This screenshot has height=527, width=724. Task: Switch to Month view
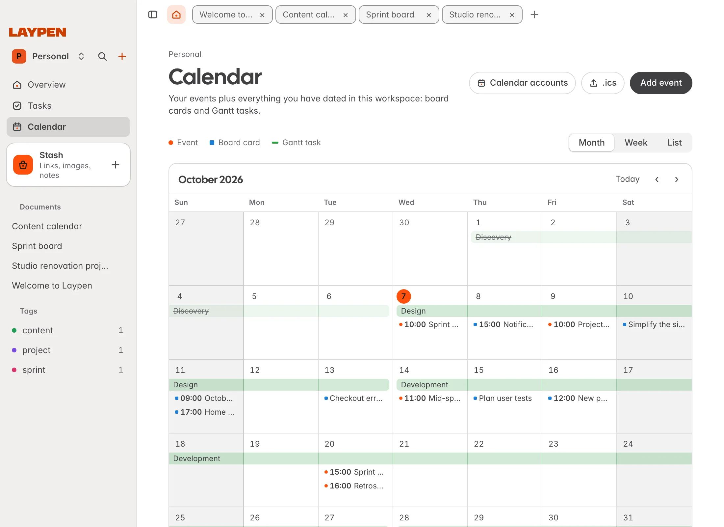click(x=592, y=143)
